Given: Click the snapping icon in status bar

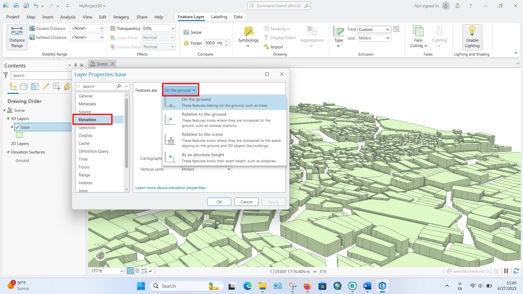Looking at the screenshot, I should pos(130,271).
